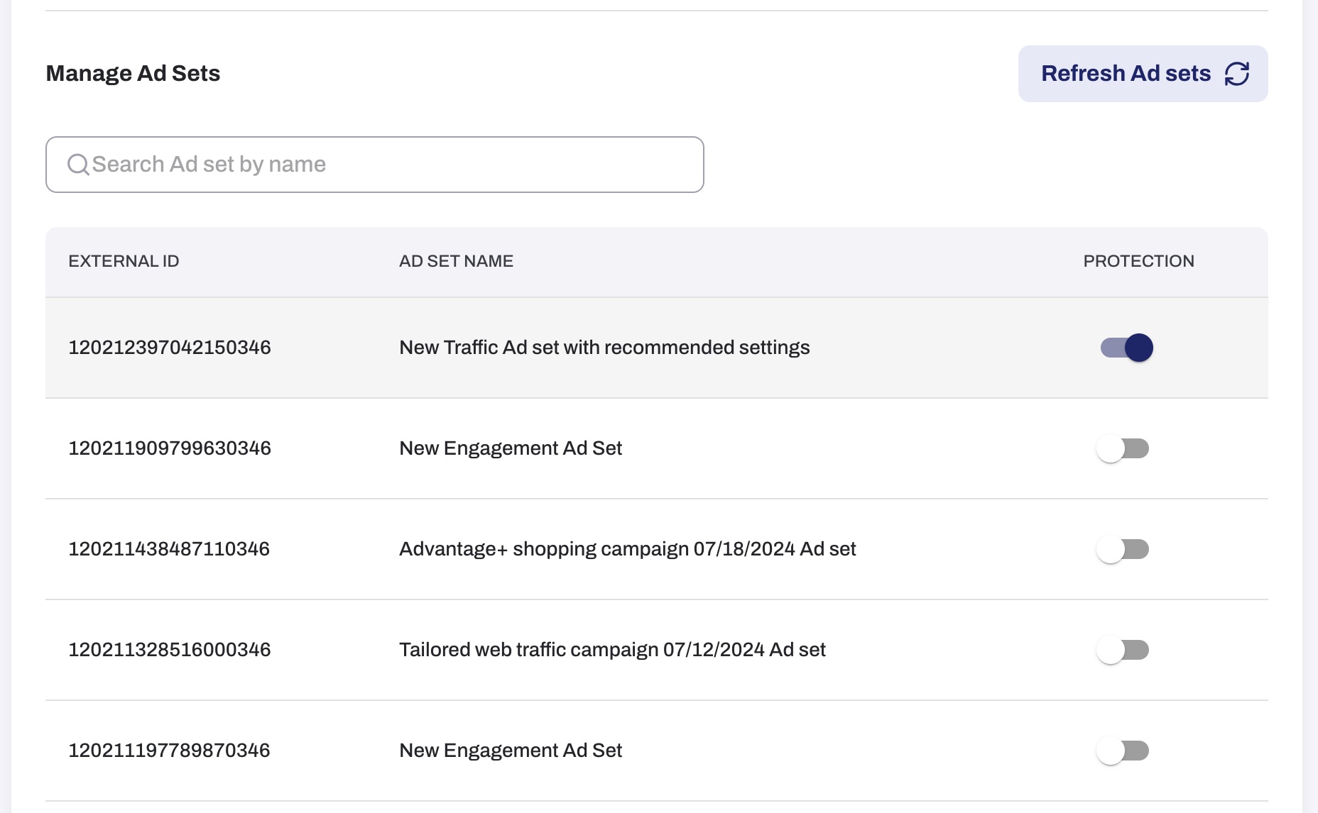Enable protection for ad set 120211909799630346
This screenshot has width=1318, height=813.
1123,448
